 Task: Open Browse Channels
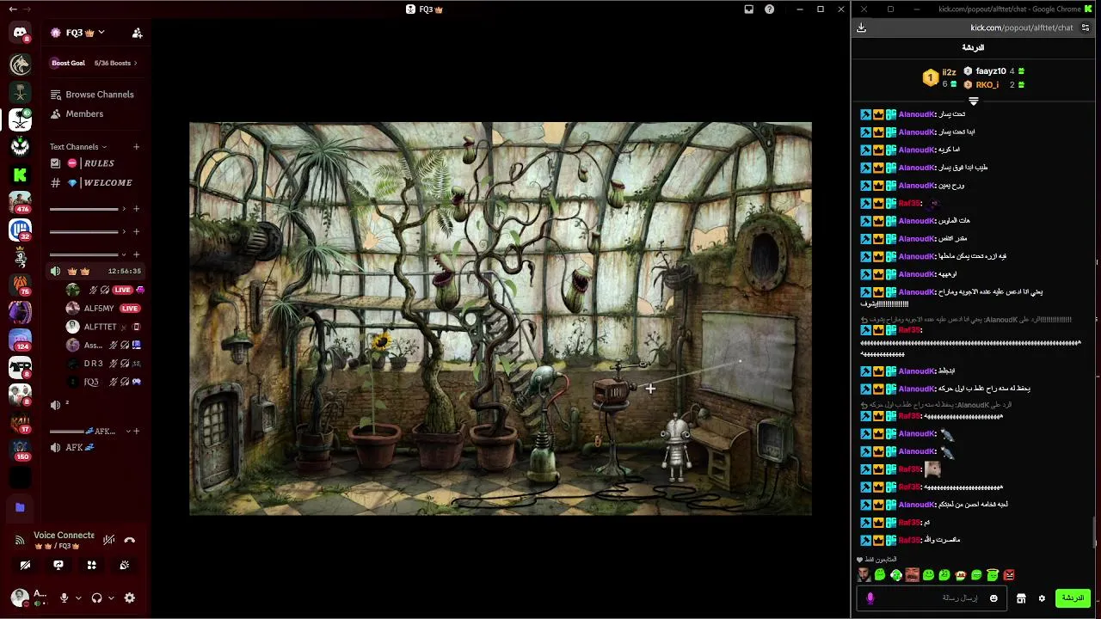[x=93, y=95]
